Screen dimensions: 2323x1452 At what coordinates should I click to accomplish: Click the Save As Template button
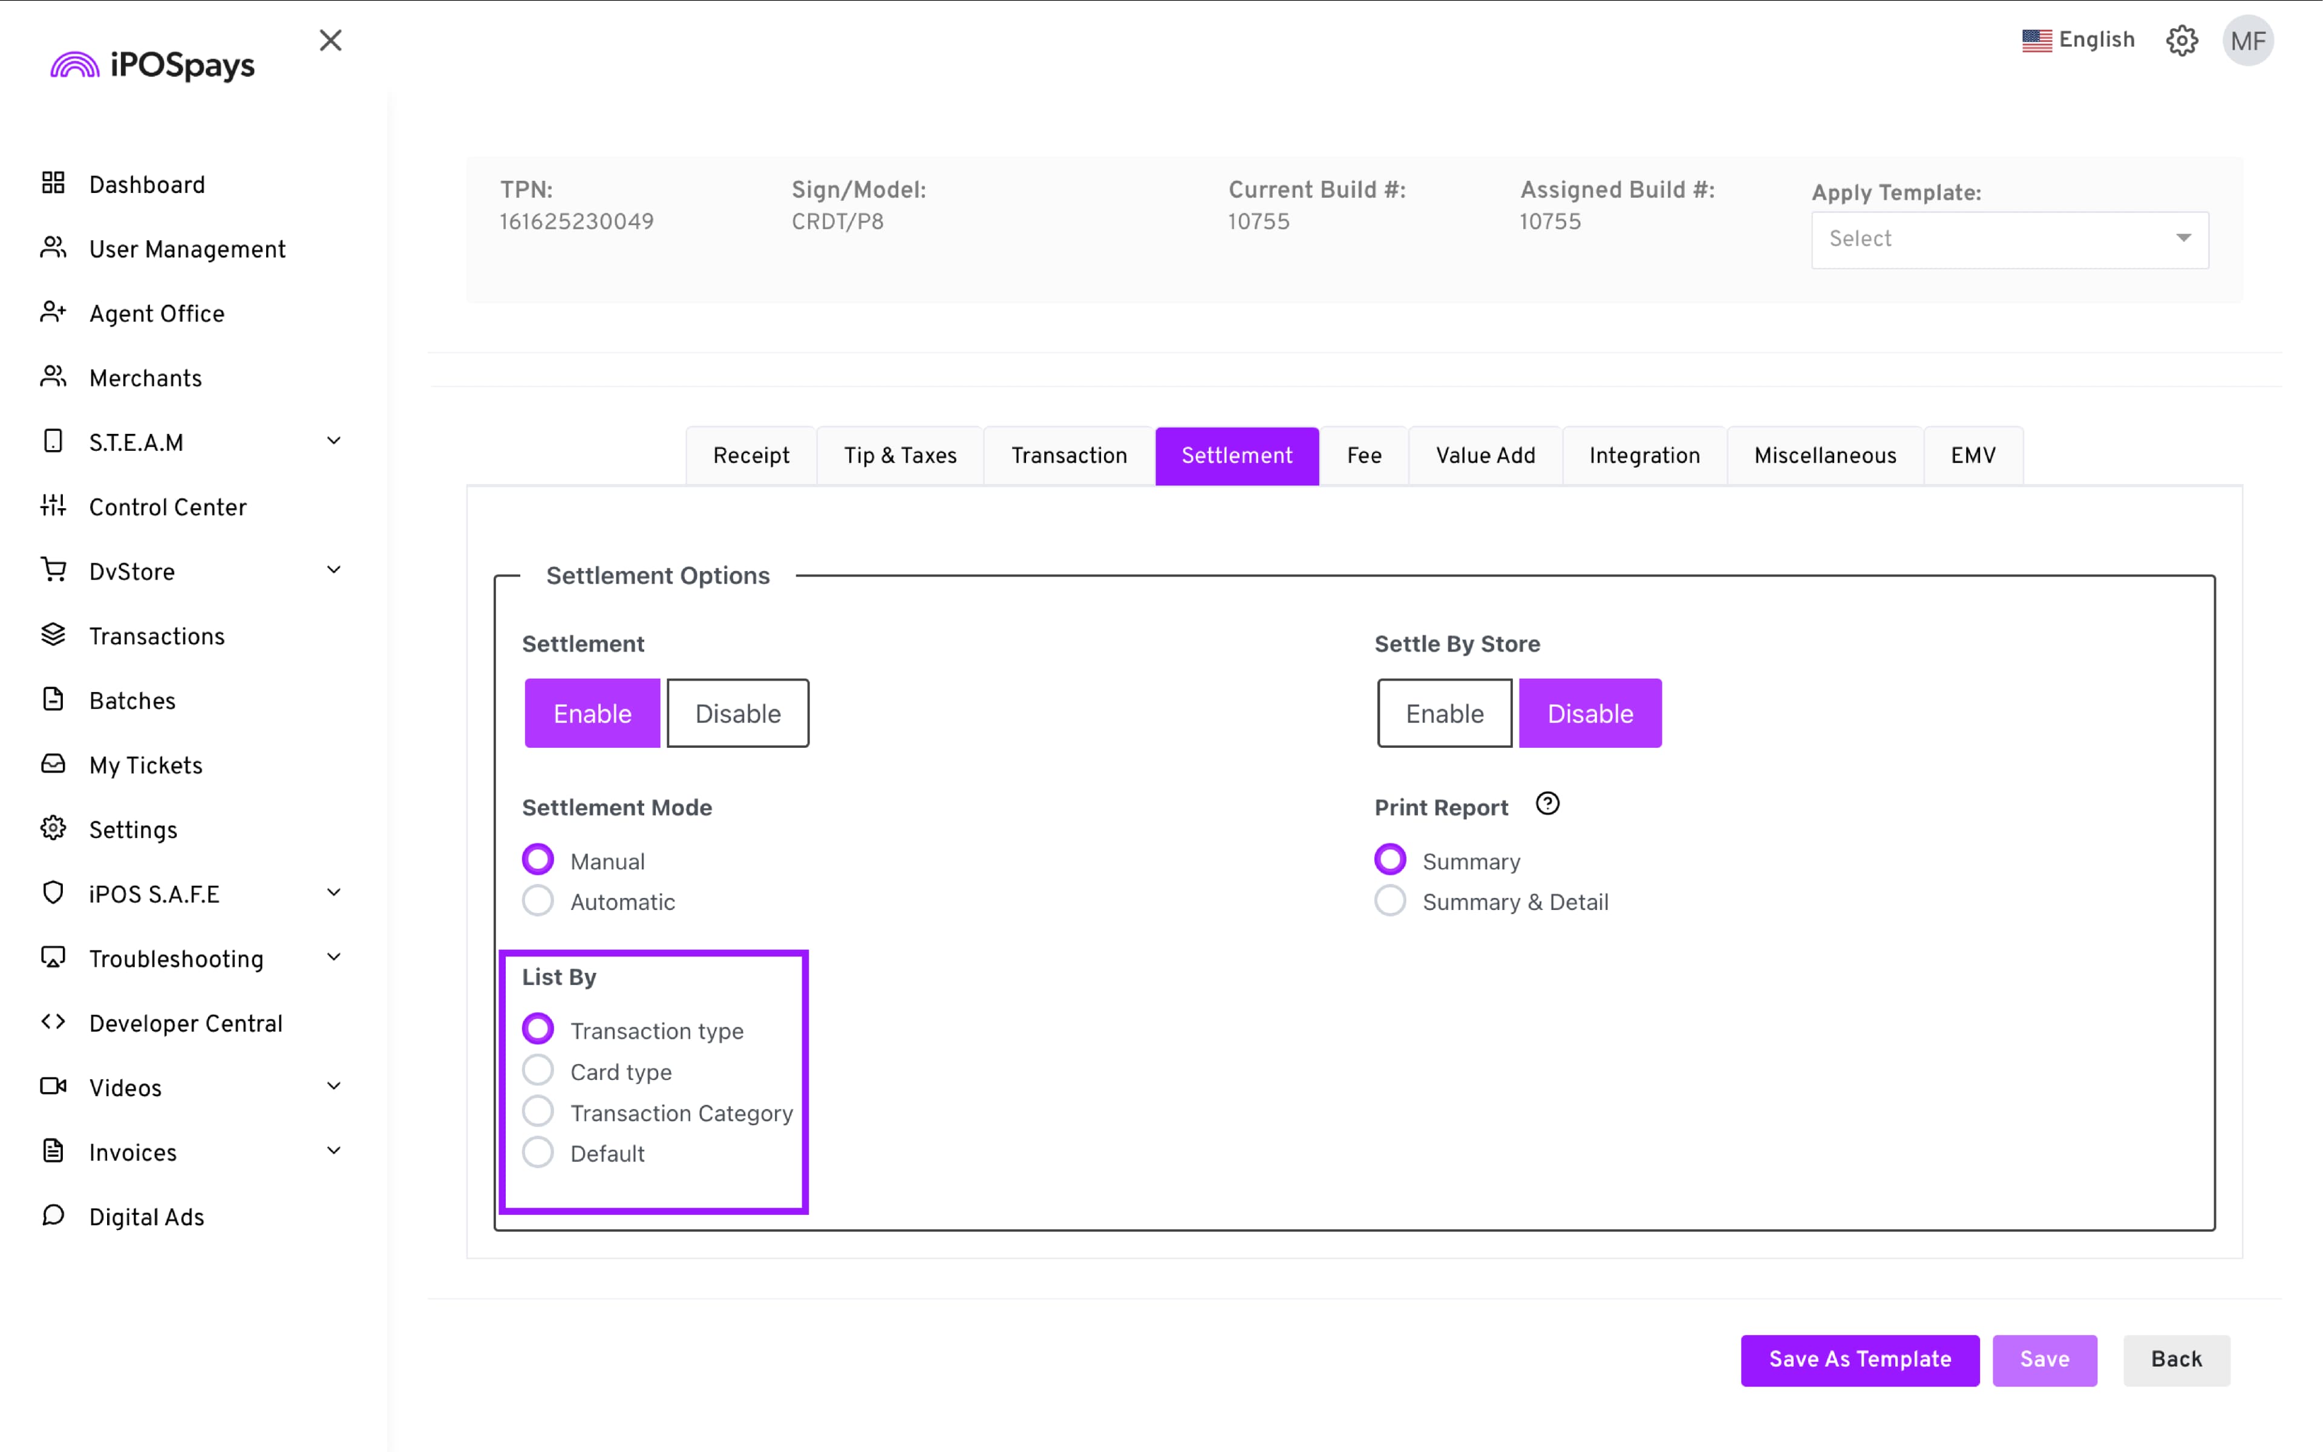[x=1860, y=1359]
